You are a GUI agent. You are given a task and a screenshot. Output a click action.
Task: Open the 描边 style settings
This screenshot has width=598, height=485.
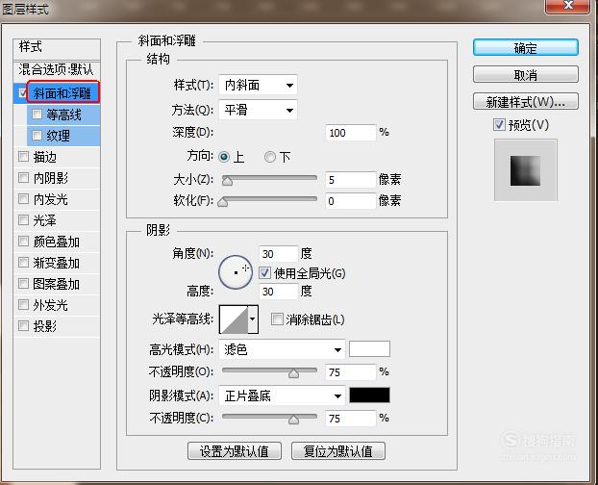tap(44, 157)
